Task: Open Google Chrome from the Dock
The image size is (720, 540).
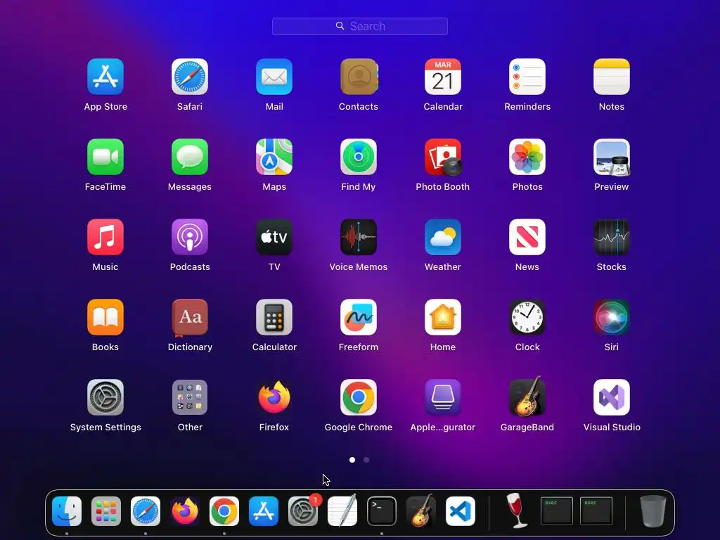Action: pyautogui.click(x=224, y=511)
